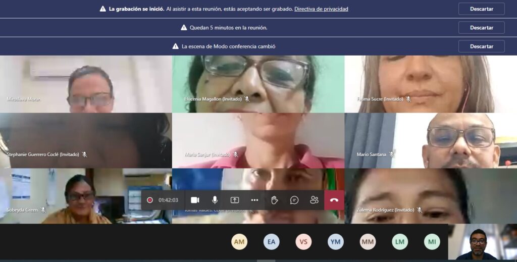Screen dimensions: 517x262
Task: Raise your hand in the meeting
Action: click(x=274, y=200)
